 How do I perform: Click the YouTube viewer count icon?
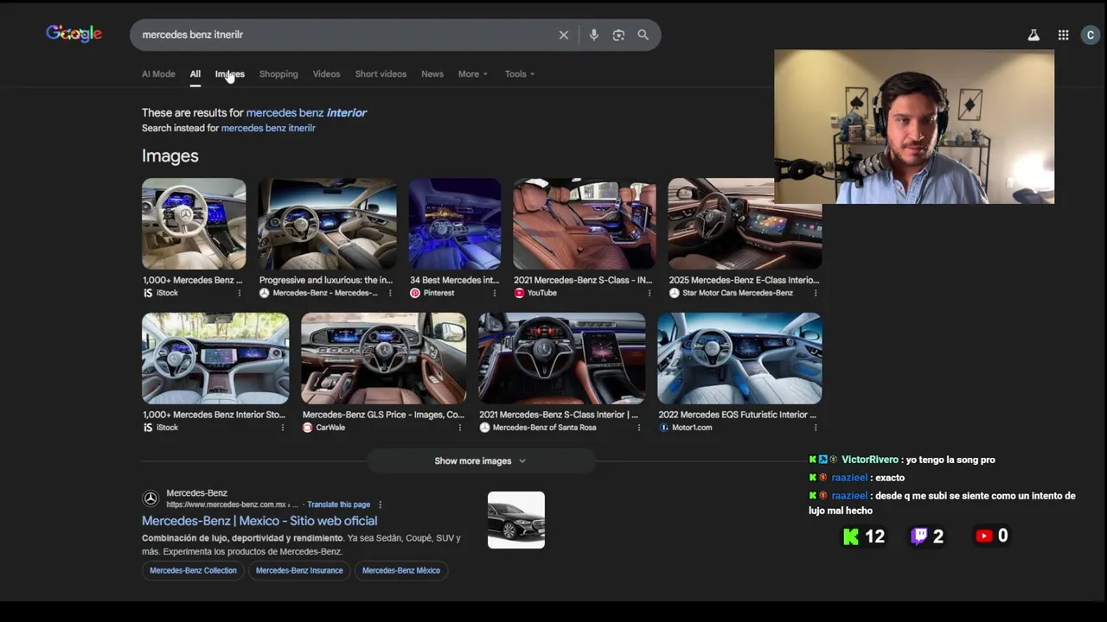point(983,536)
